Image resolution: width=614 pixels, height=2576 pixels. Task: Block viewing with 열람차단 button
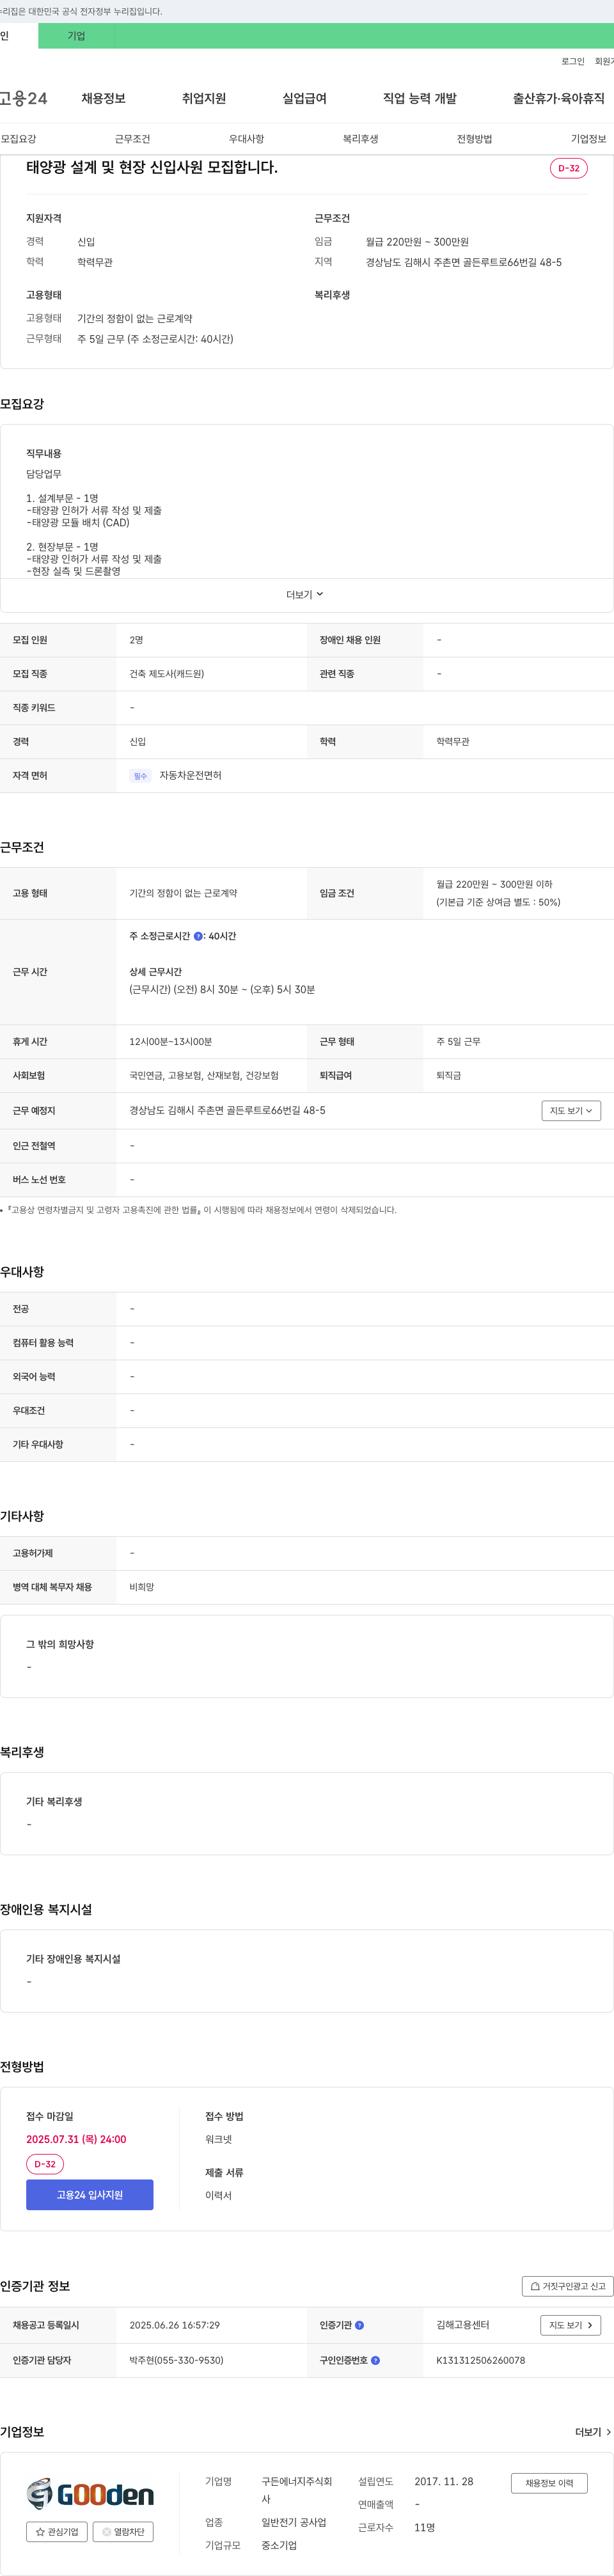(x=123, y=2532)
